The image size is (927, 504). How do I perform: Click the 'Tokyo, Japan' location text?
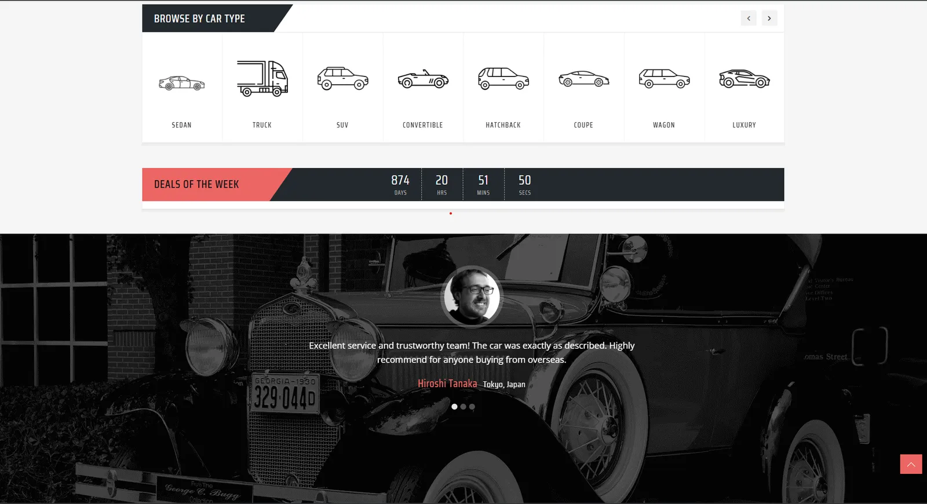click(504, 385)
